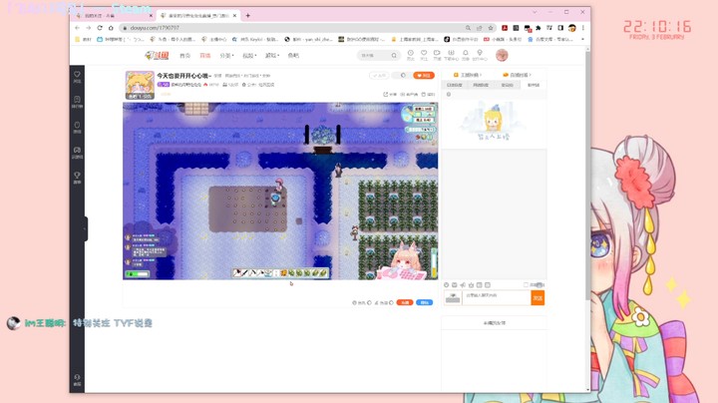Screen dimensions: 718x403
Task: Click the zoom magnifier in address bar
Action: click(x=468, y=28)
